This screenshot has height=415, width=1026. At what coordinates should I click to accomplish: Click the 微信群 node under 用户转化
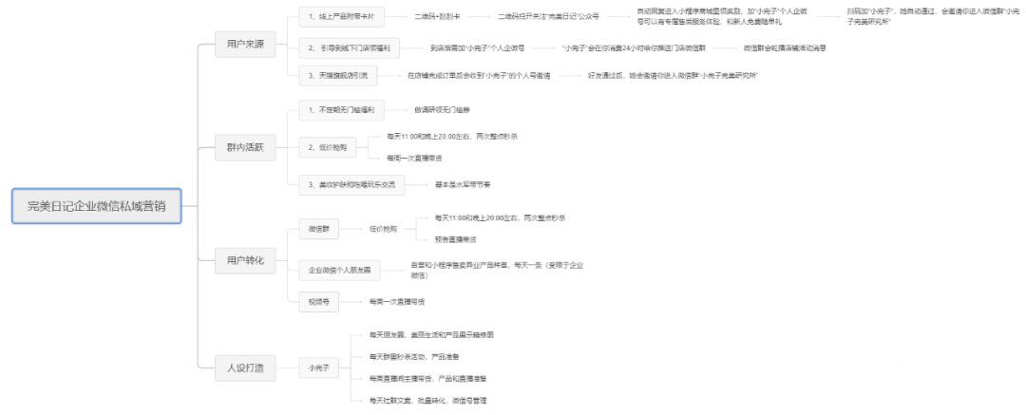319,229
